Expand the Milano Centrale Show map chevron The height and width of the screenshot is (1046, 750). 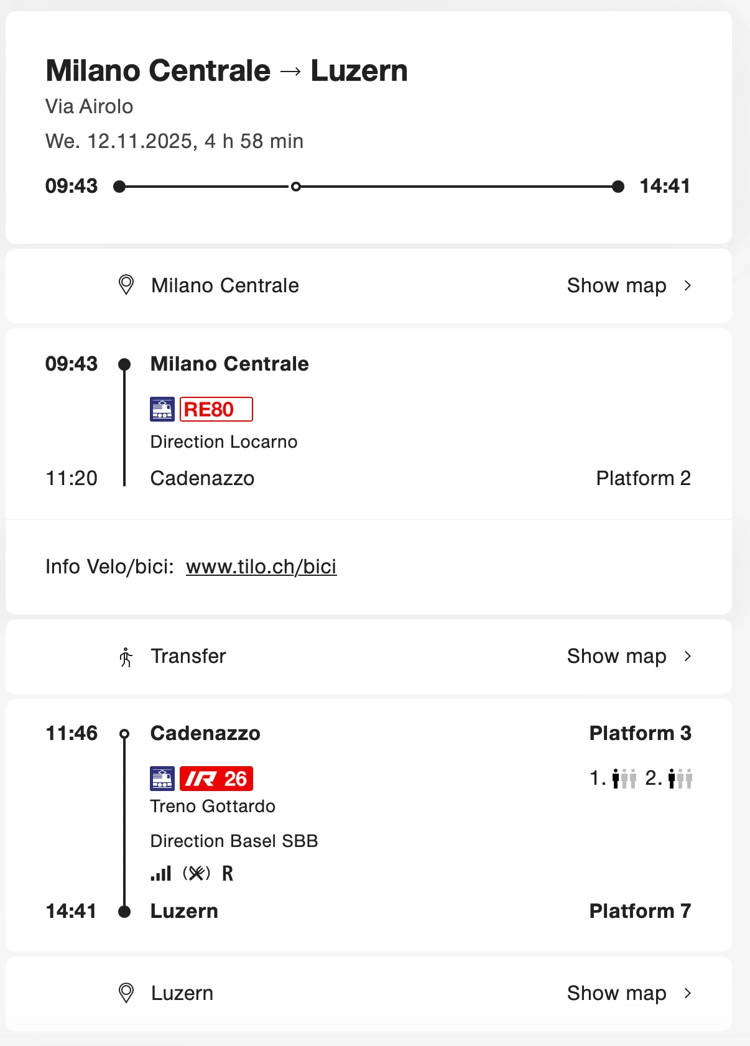coord(687,285)
